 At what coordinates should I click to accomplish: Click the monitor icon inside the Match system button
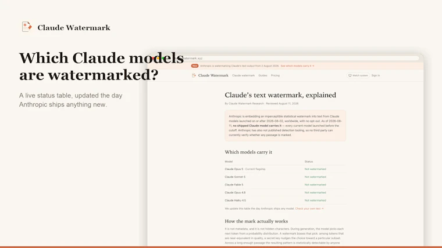click(x=350, y=75)
